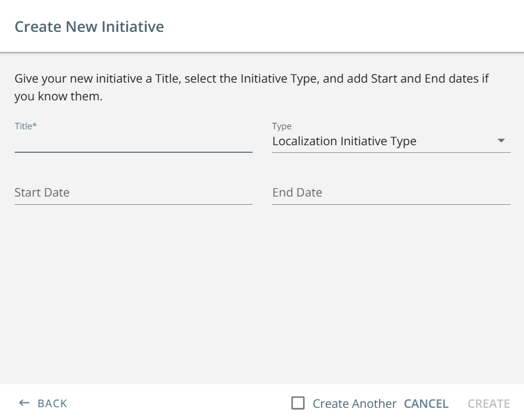Click the Type field label
The image size is (524, 419).
click(281, 126)
